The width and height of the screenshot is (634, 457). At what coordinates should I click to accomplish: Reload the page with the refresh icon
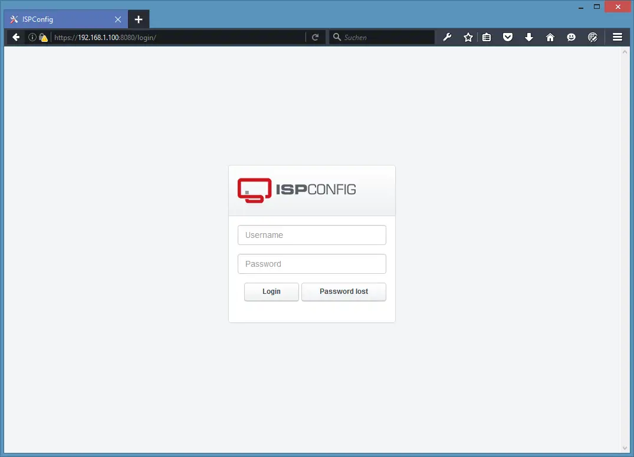(316, 37)
